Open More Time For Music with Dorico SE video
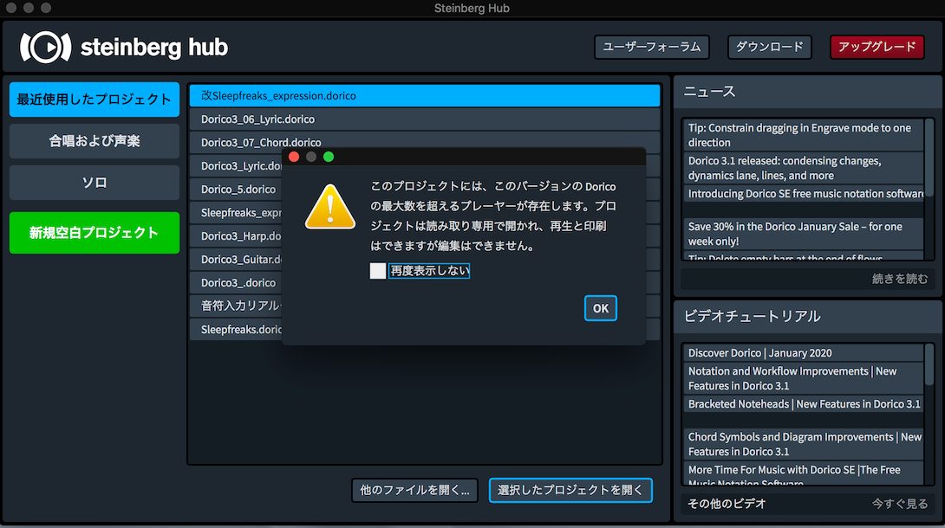Image resolution: width=945 pixels, height=528 pixels. [803, 473]
